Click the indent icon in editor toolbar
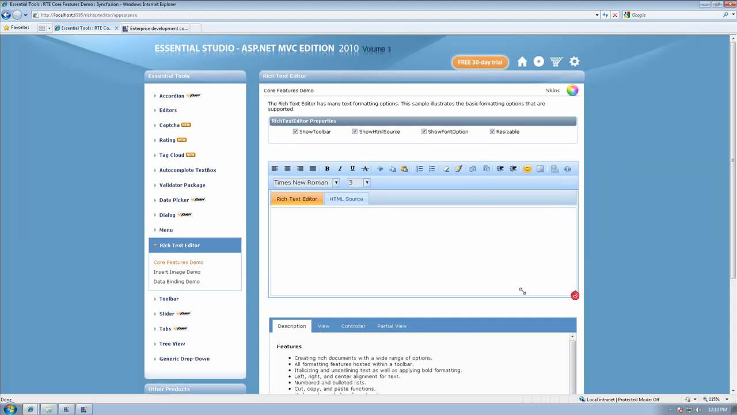 coord(513,169)
